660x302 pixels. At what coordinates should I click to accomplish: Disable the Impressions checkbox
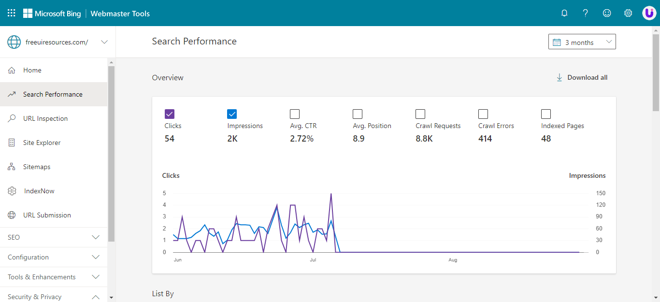point(232,114)
